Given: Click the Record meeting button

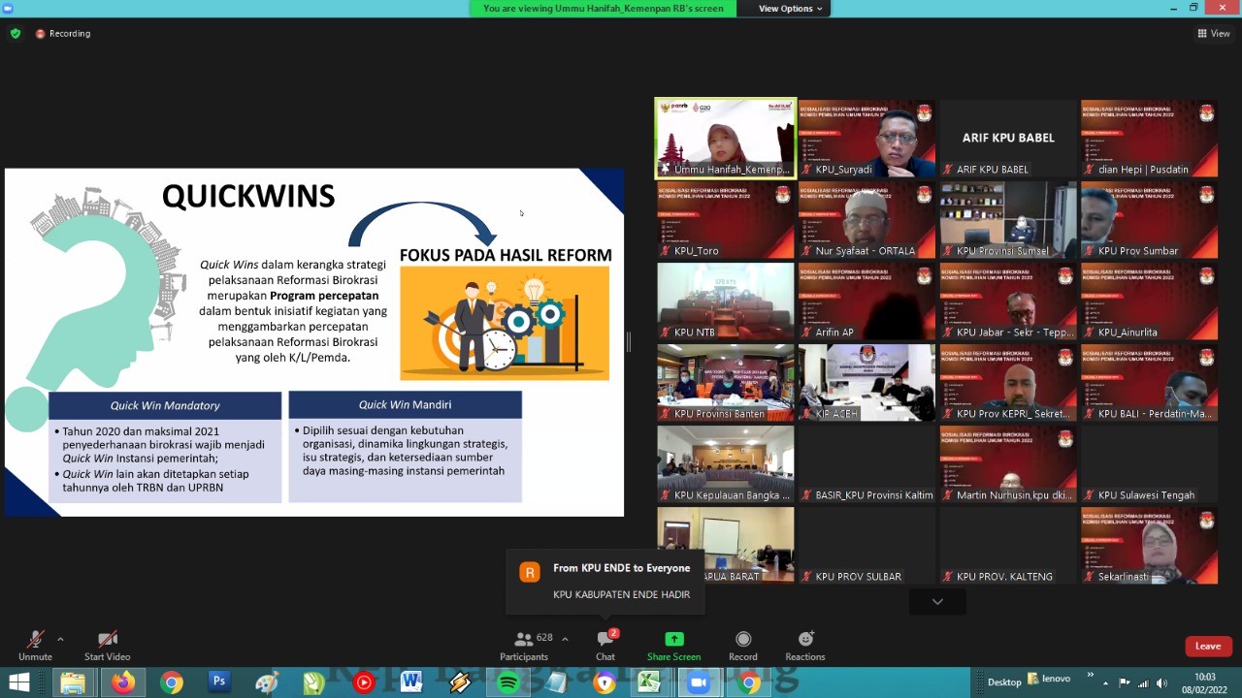Looking at the screenshot, I should pos(742,645).
